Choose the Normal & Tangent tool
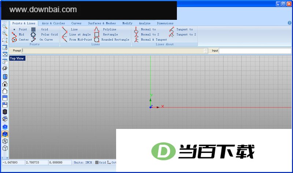 coord(151,40)
